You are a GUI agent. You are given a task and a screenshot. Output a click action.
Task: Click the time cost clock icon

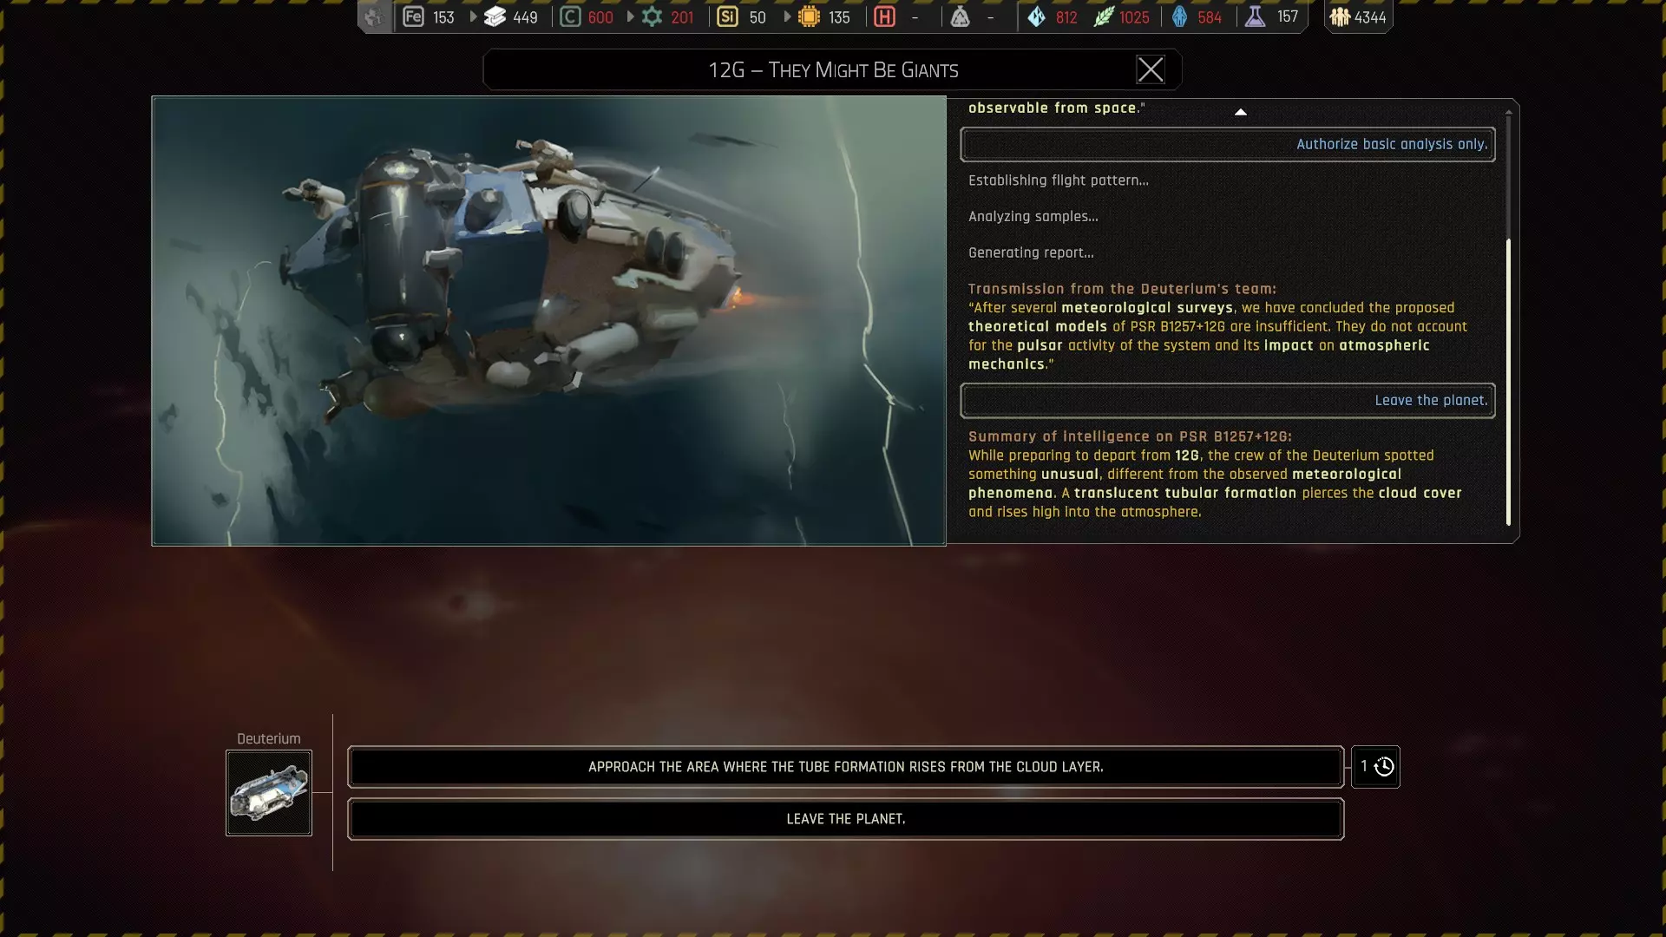tap(1384, 767)
